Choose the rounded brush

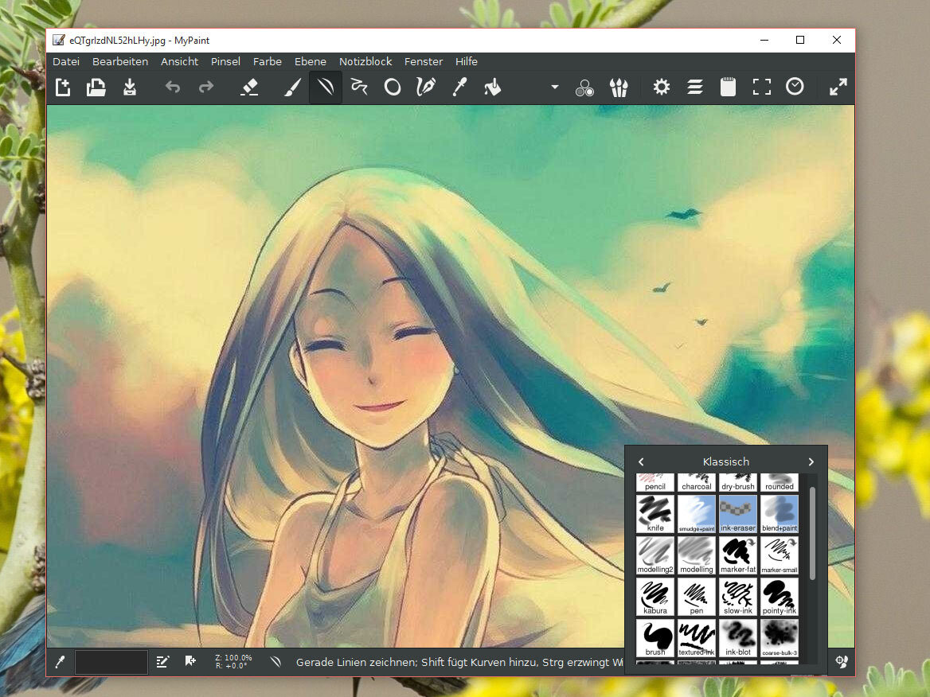780,482
